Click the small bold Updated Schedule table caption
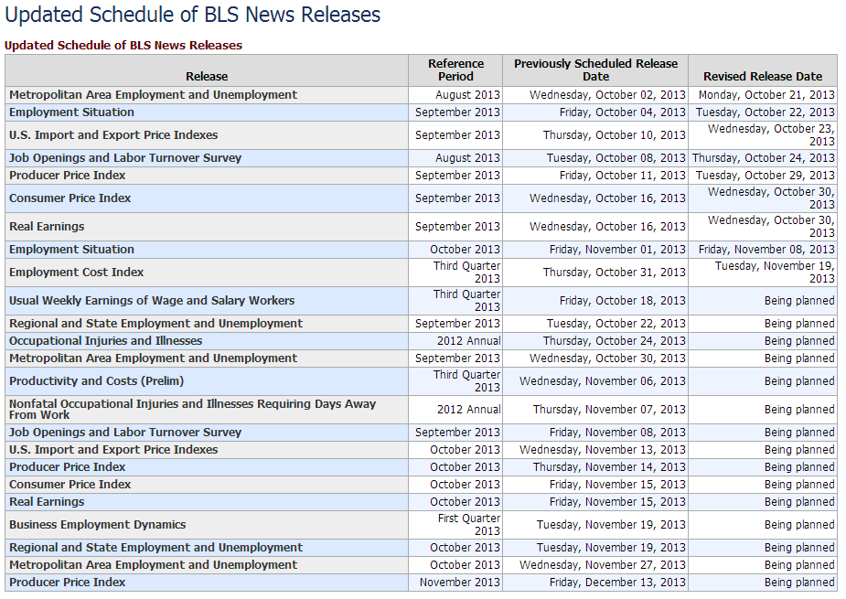 pos(123,45)
